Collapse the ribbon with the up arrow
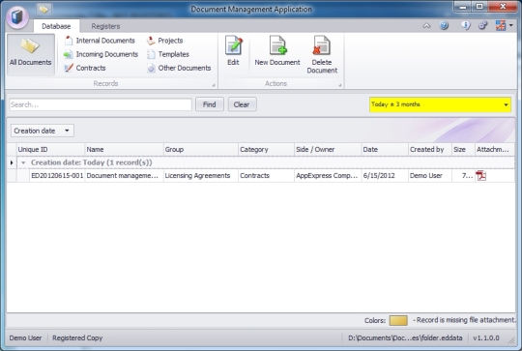Viewport: 522px width, 351px height. (x=426, y=26)
